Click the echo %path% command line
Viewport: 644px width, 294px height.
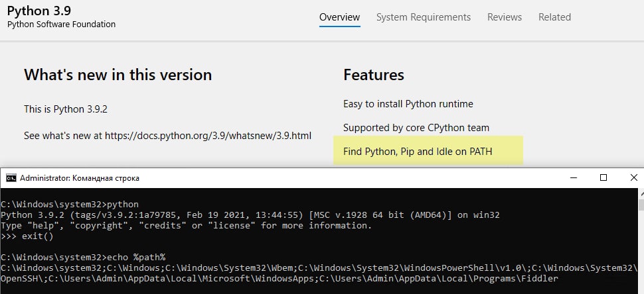pos(83,258)
